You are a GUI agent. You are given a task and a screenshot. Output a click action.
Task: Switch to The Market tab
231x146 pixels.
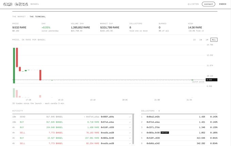tap(19, 17)
